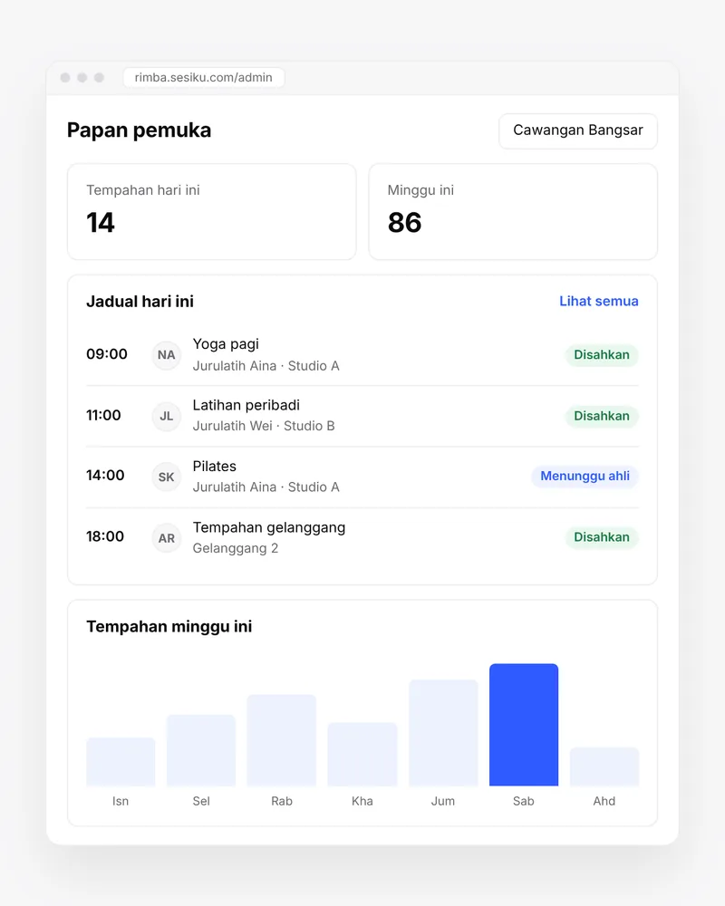This screenshot has width=725, height=906.
Task: Click the 09:00 time entry
Action: coord(107,353)
